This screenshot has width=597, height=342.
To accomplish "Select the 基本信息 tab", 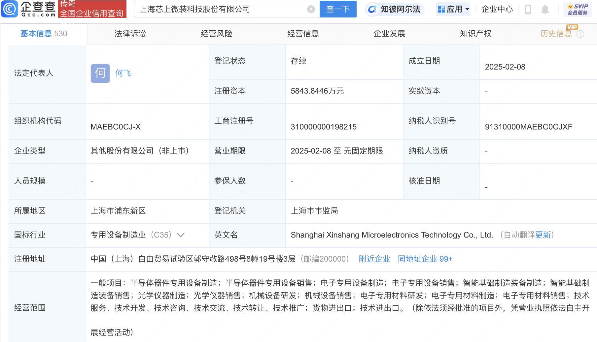I will click(44, 34).
